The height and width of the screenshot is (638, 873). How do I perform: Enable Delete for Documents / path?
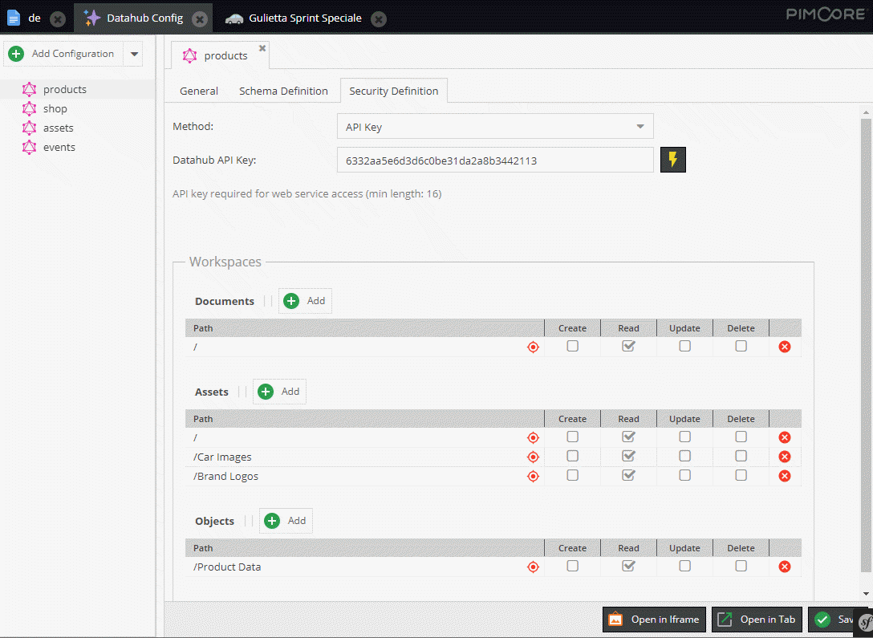741,346
